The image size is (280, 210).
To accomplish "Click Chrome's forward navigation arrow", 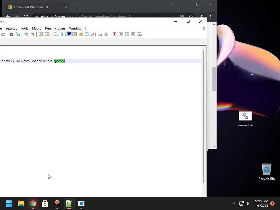I will [x=17, y=17].
